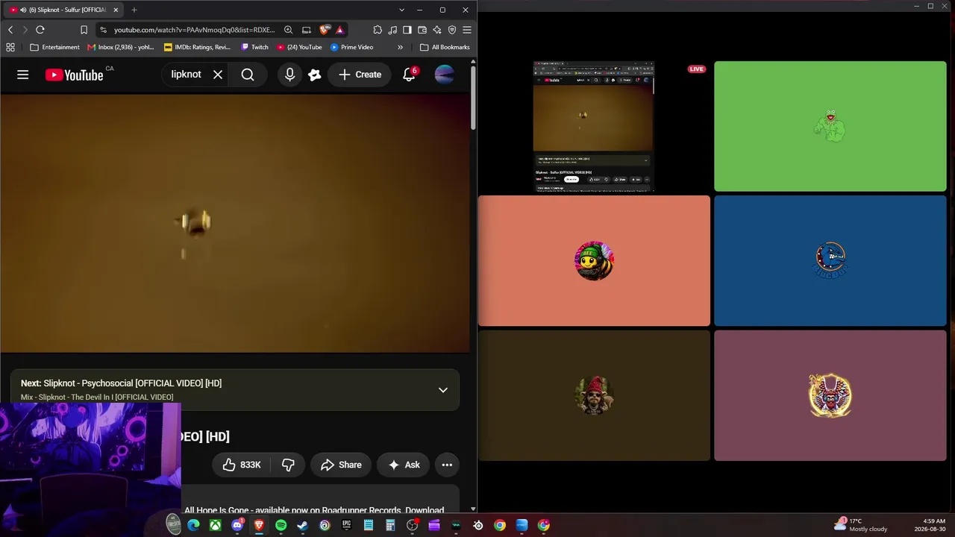Focus the YouTube search field
The width and height of the screenshot is (955, 537).
(x=186, y=75)
